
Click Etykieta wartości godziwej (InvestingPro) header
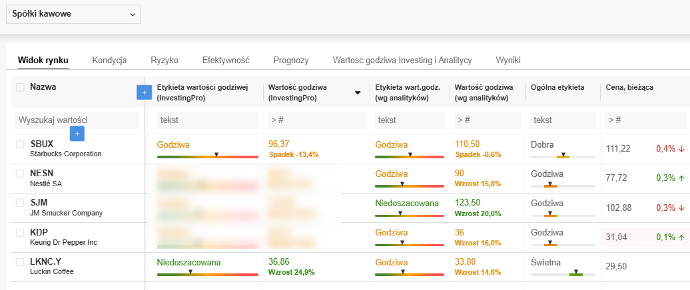(x=203, y=92)
